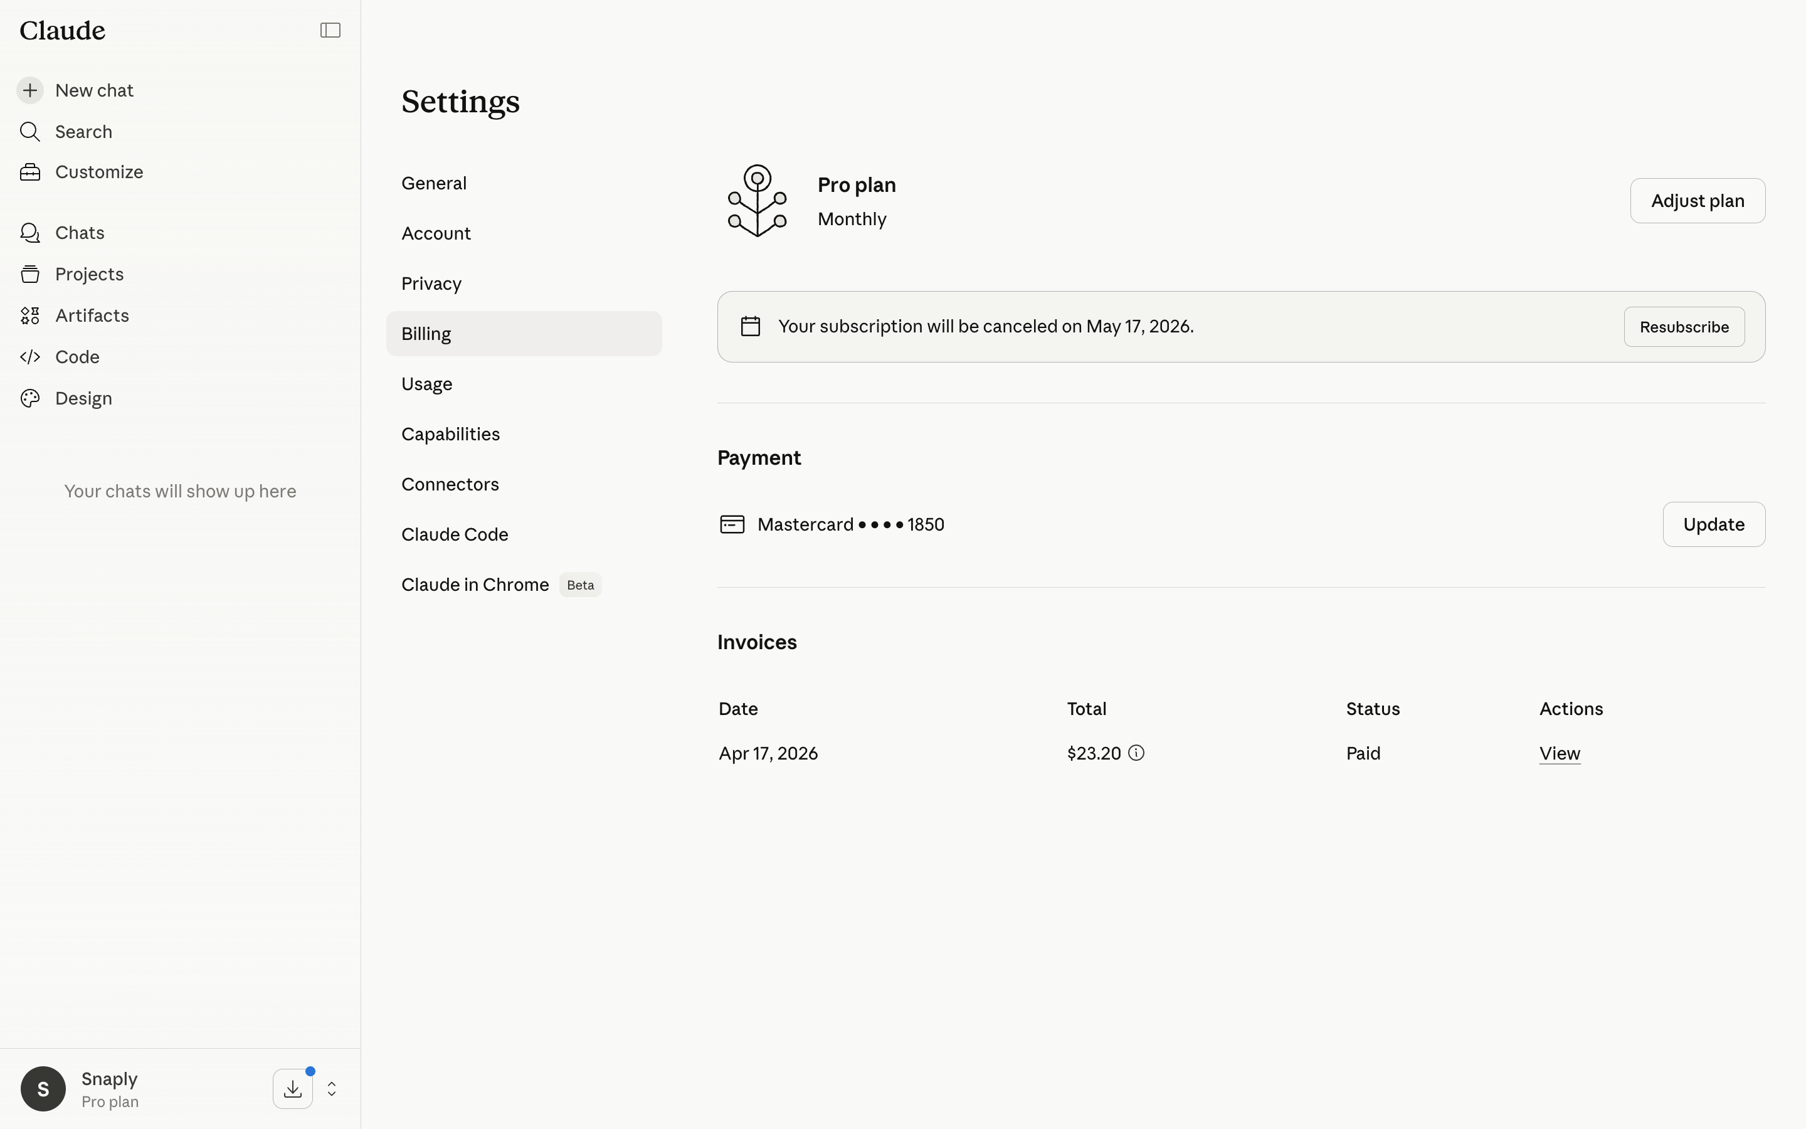Click the Beta badge

(581, 585)
